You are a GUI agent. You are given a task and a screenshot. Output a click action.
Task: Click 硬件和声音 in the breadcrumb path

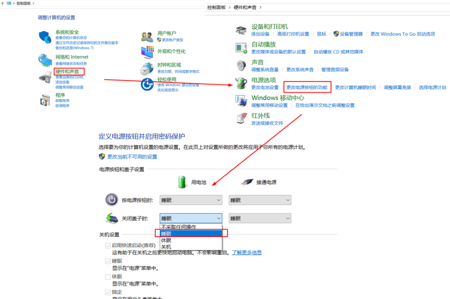coord(245,7)
